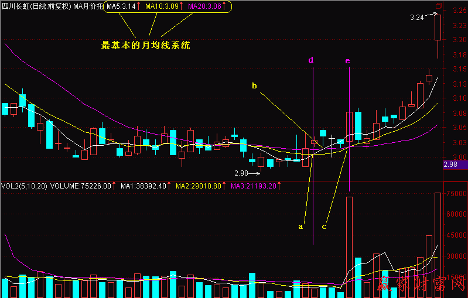Click the VOL2(5,10,20) indicator label
Image resolution: width=468 pixels, height=298 pixels.
click(x=24, y=186)
